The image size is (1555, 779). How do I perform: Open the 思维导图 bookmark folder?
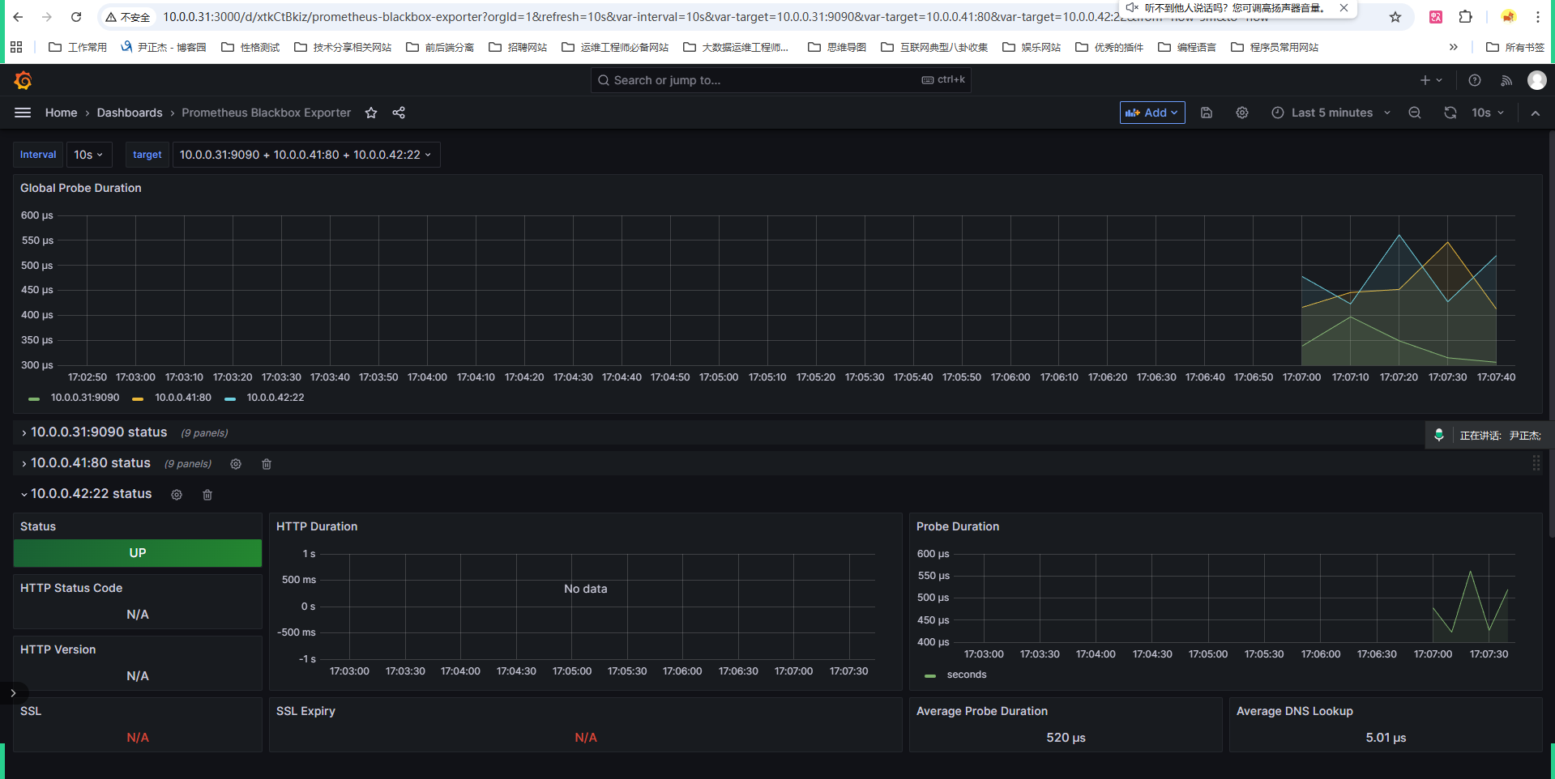837,47
